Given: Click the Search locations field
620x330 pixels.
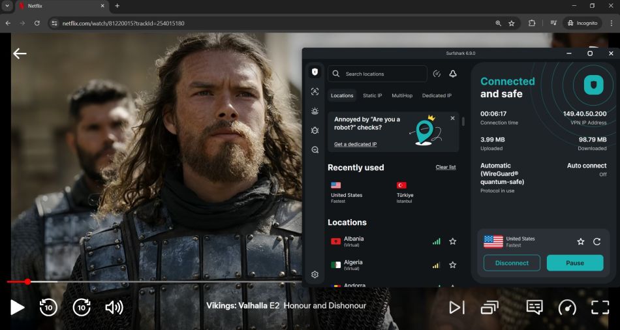Looking at the screenshot, I should point(377,74).
